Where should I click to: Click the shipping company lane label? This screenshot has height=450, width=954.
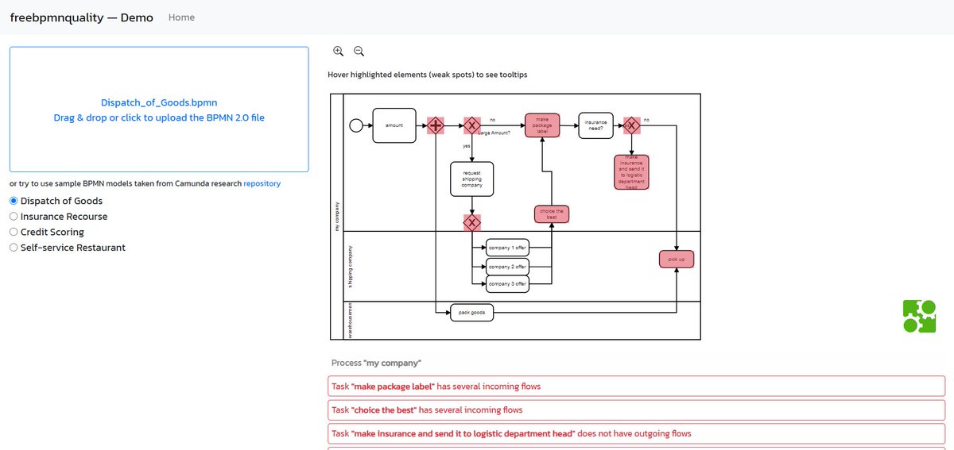pyautogui.click(x=350, y=267)
